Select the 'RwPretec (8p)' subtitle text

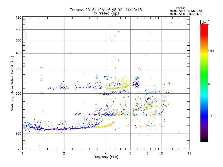pyautogui.click(x=106, y=13)
